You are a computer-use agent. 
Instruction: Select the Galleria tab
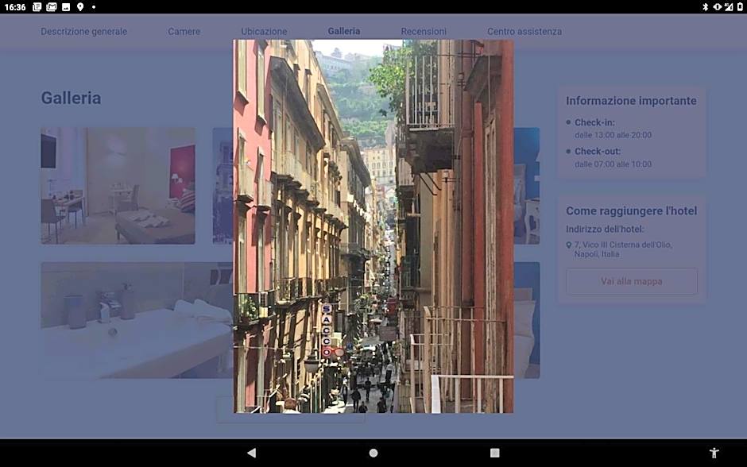[x=343, y=32]
